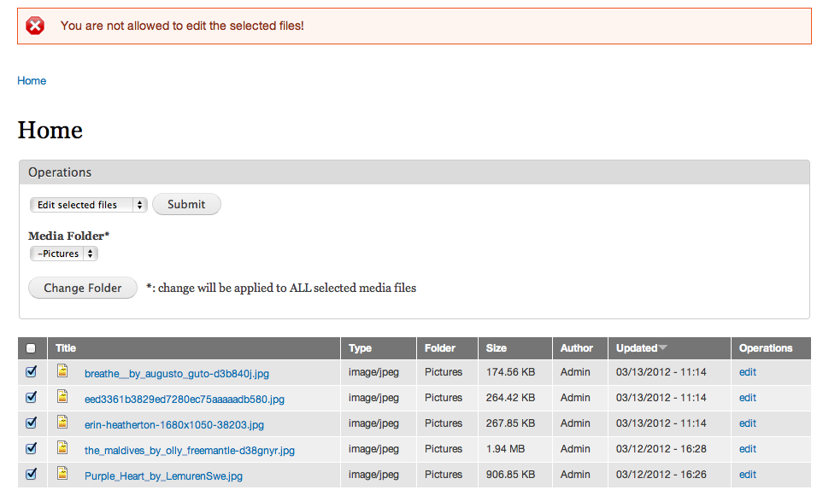
Task: Sort the table by the Title column
Action: click(66, 348)
